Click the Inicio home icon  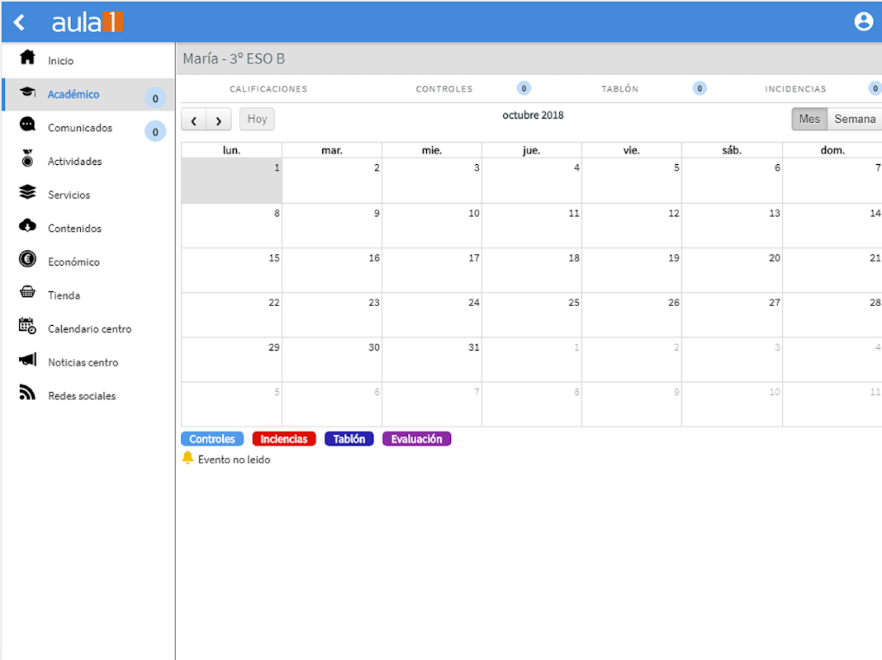tap(27, 57)
